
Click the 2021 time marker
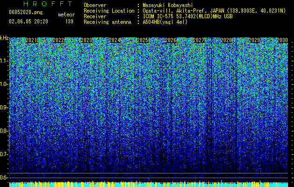point(31,40)
